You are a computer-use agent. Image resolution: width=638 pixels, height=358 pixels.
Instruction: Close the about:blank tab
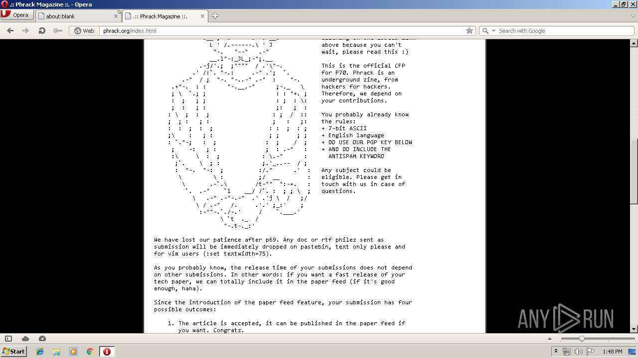point(116,16)
